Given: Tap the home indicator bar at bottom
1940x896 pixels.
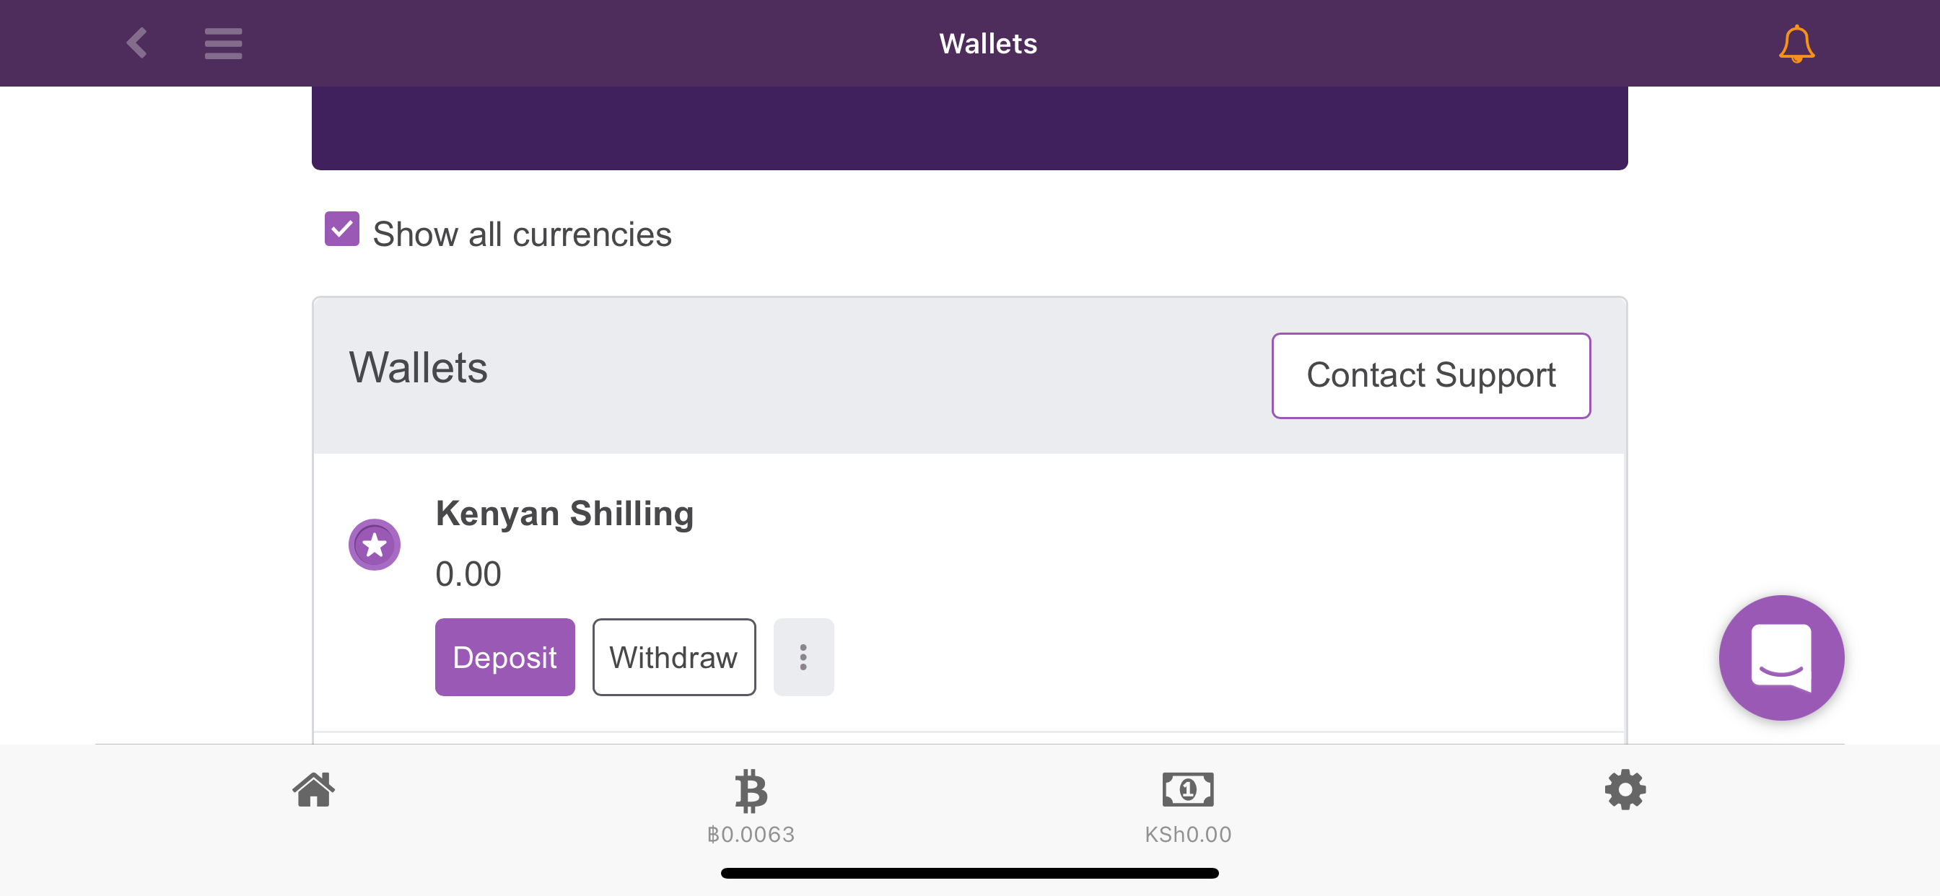Looking at the screenshot, I should pos(970,872).
